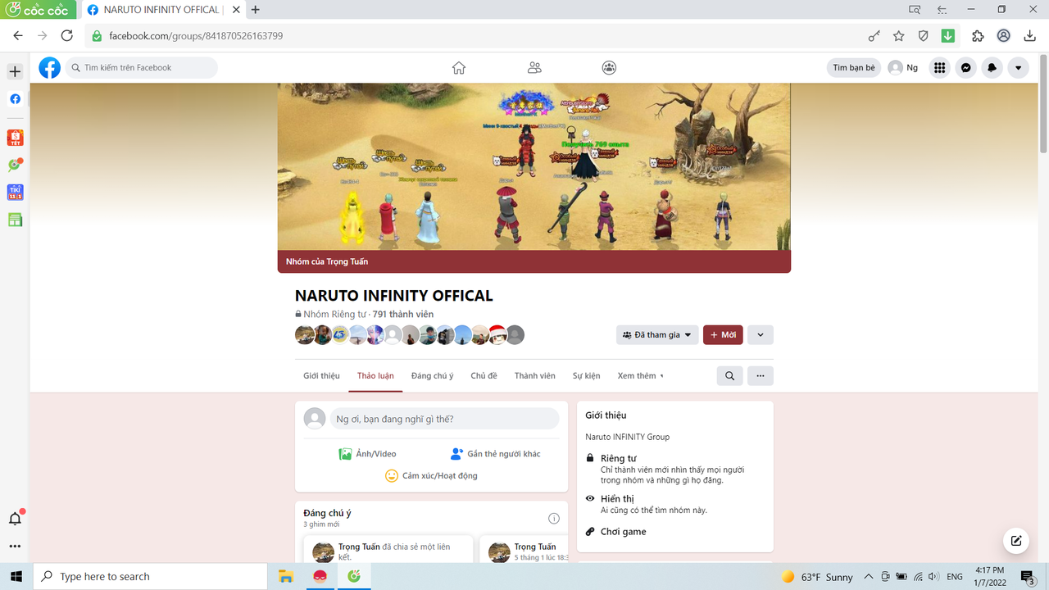Viewport: 1049px width, 590px height.
Task: Open File Explorer from the taskbar
Action: (285, 576)
